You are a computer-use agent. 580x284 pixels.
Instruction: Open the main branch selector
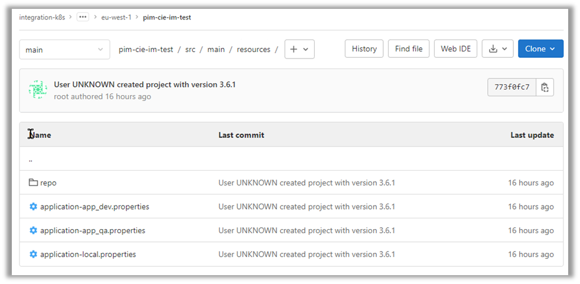pos(64,50)
